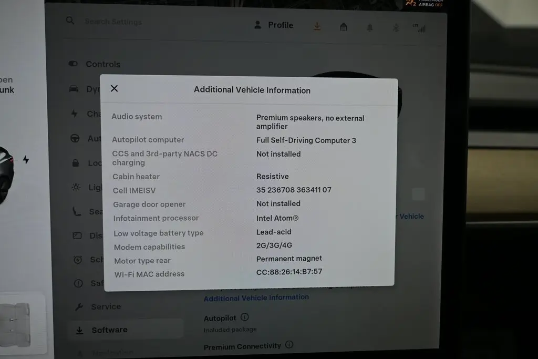Select the Autopilot computer label
Image resolution: width=538 pixels, height=359 pixels.
pos(148,140)
